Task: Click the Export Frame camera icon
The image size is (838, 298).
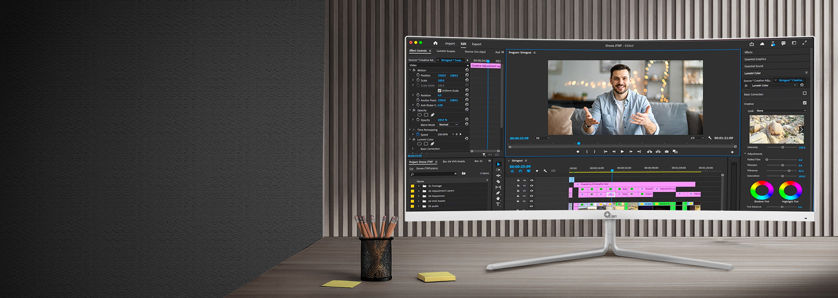Action: click(x=666, y=152)
